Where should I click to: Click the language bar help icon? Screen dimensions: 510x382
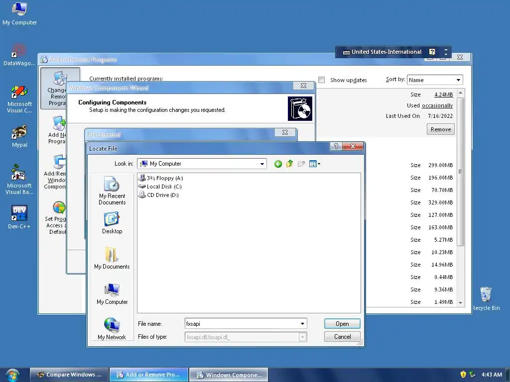pos(432,52)
